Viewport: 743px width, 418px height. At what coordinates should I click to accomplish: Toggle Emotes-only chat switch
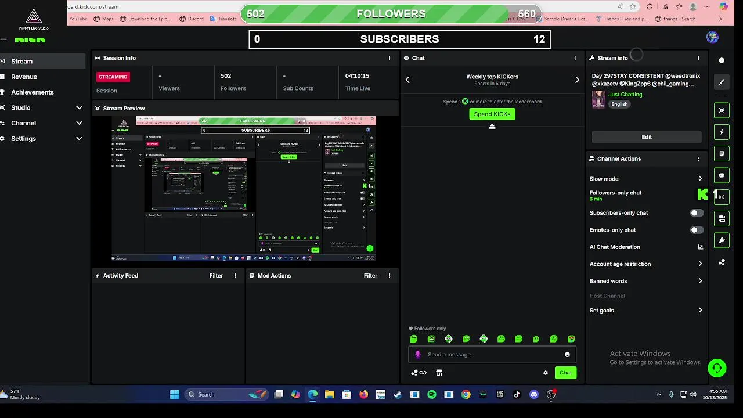pyautogui.click(x=697, y=230)
